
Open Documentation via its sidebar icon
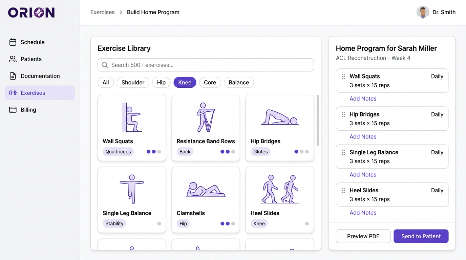click(13, 76)
